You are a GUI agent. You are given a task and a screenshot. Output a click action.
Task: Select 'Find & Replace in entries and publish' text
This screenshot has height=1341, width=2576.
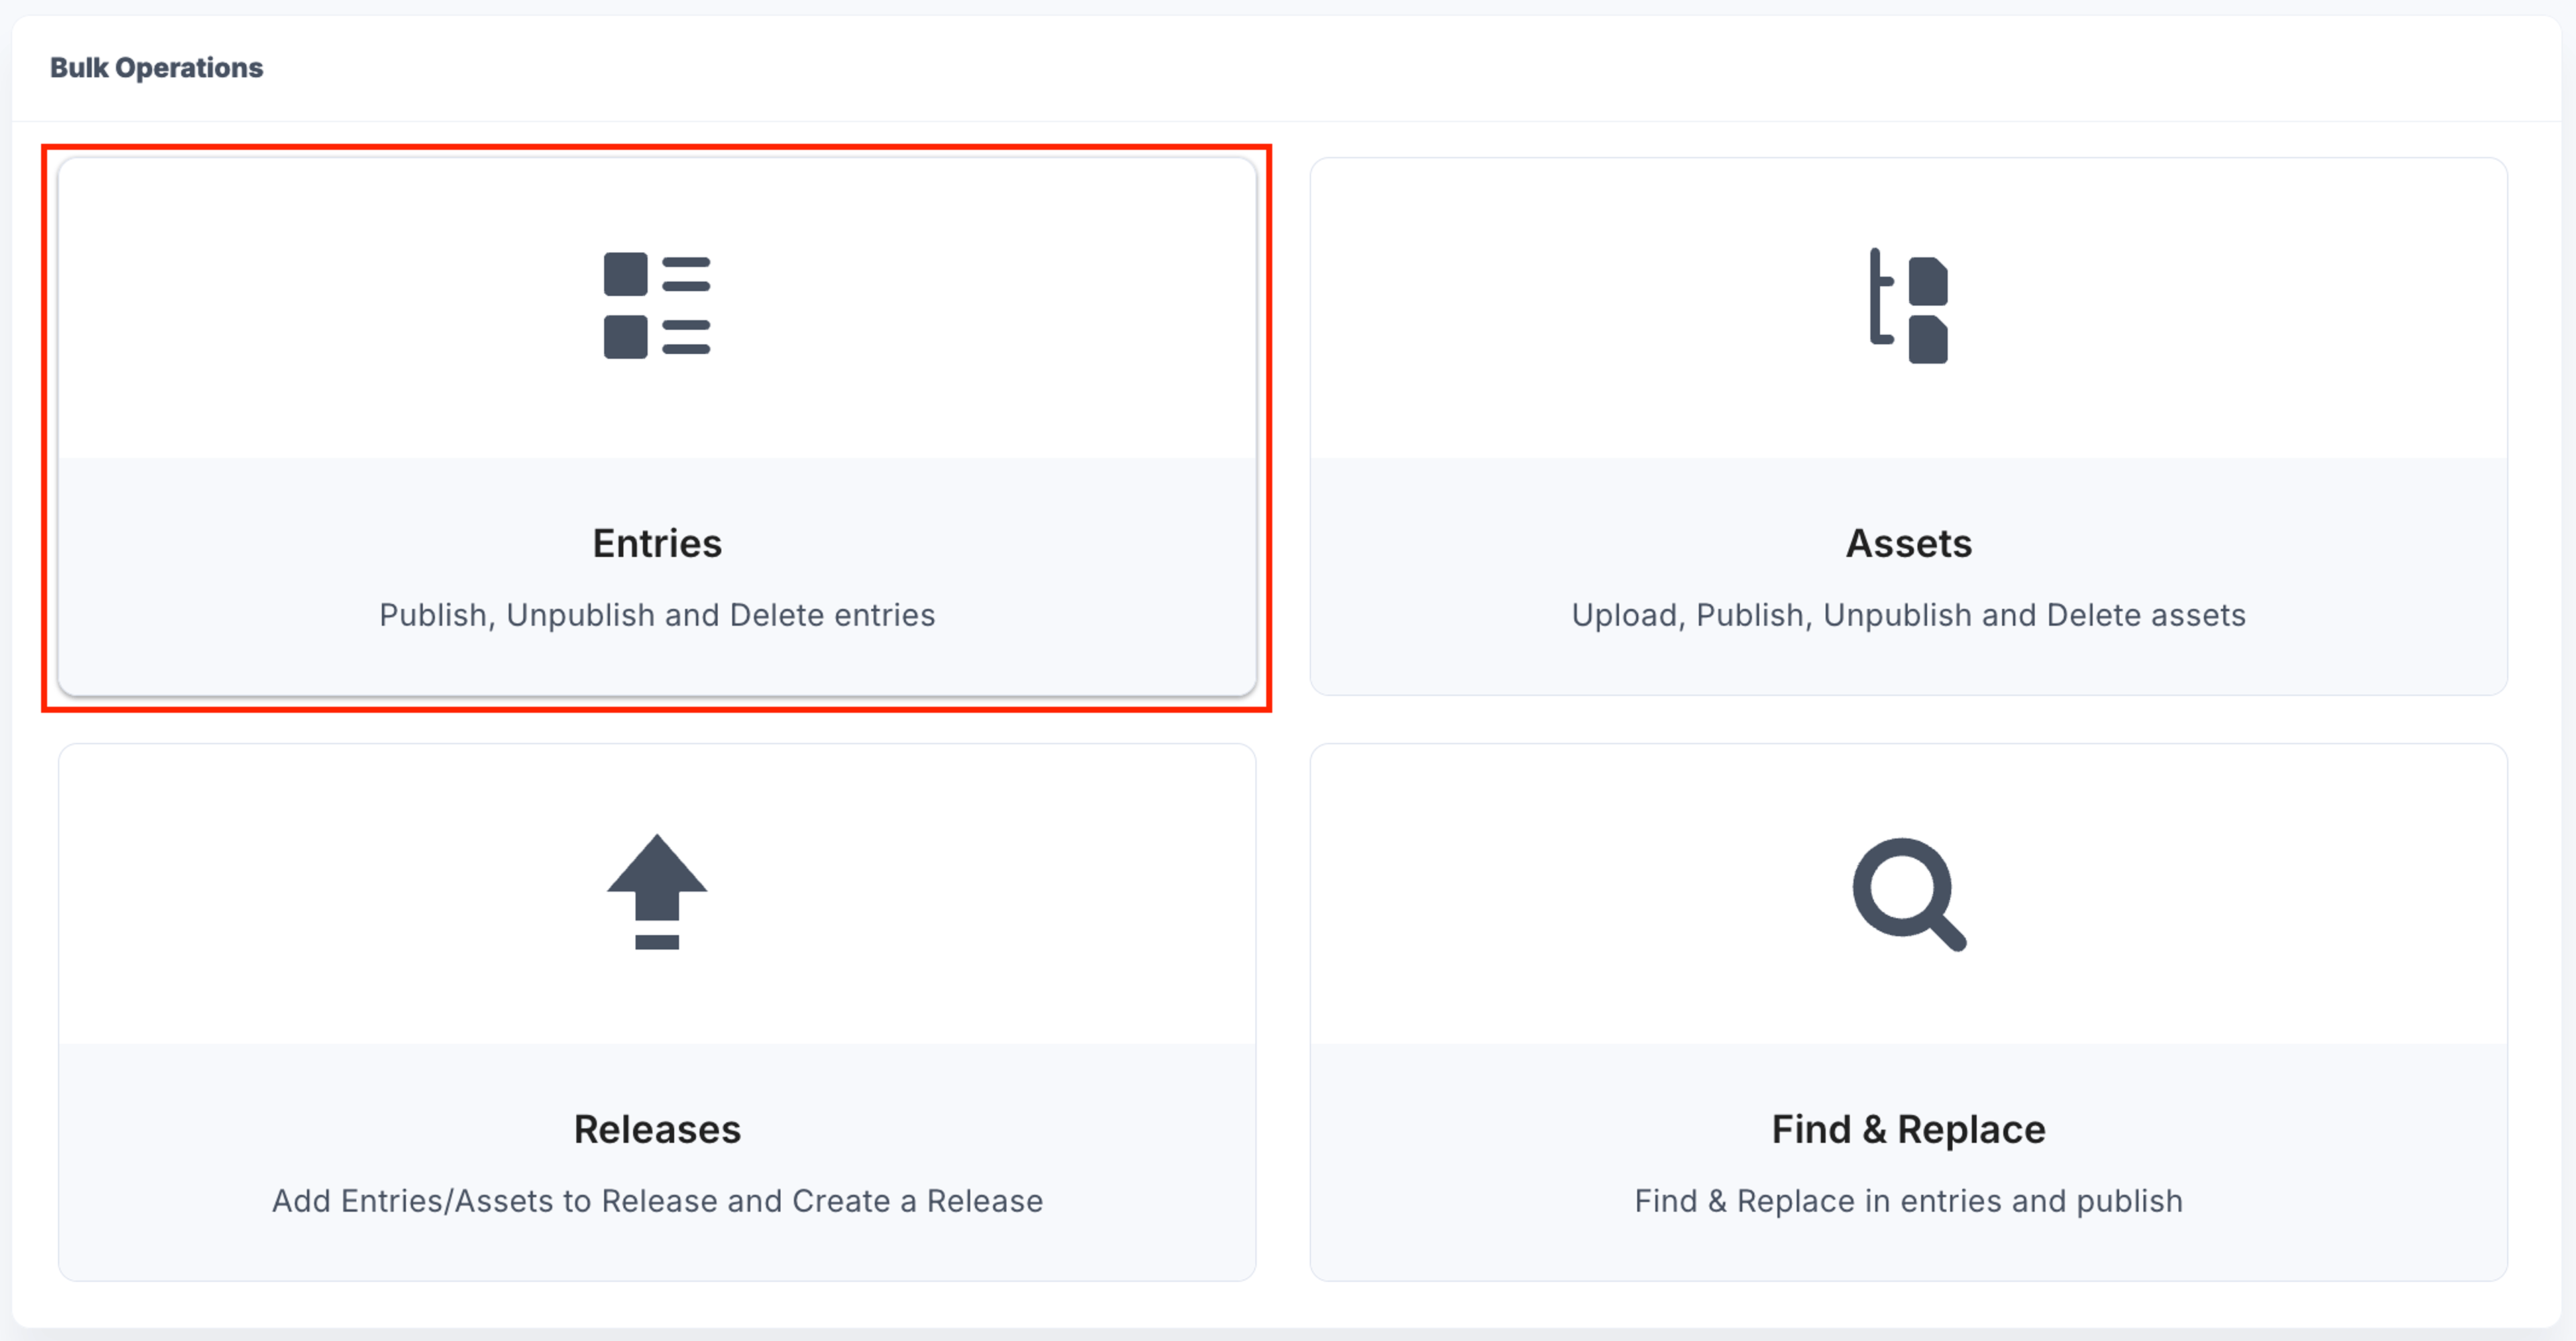pyautogui.click(x=1909, y=1201)
